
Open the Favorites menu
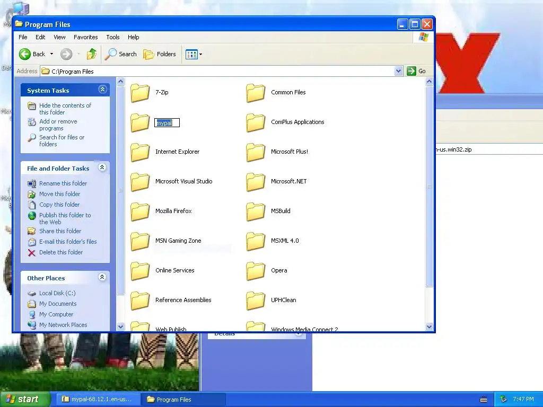coord(85,37)
